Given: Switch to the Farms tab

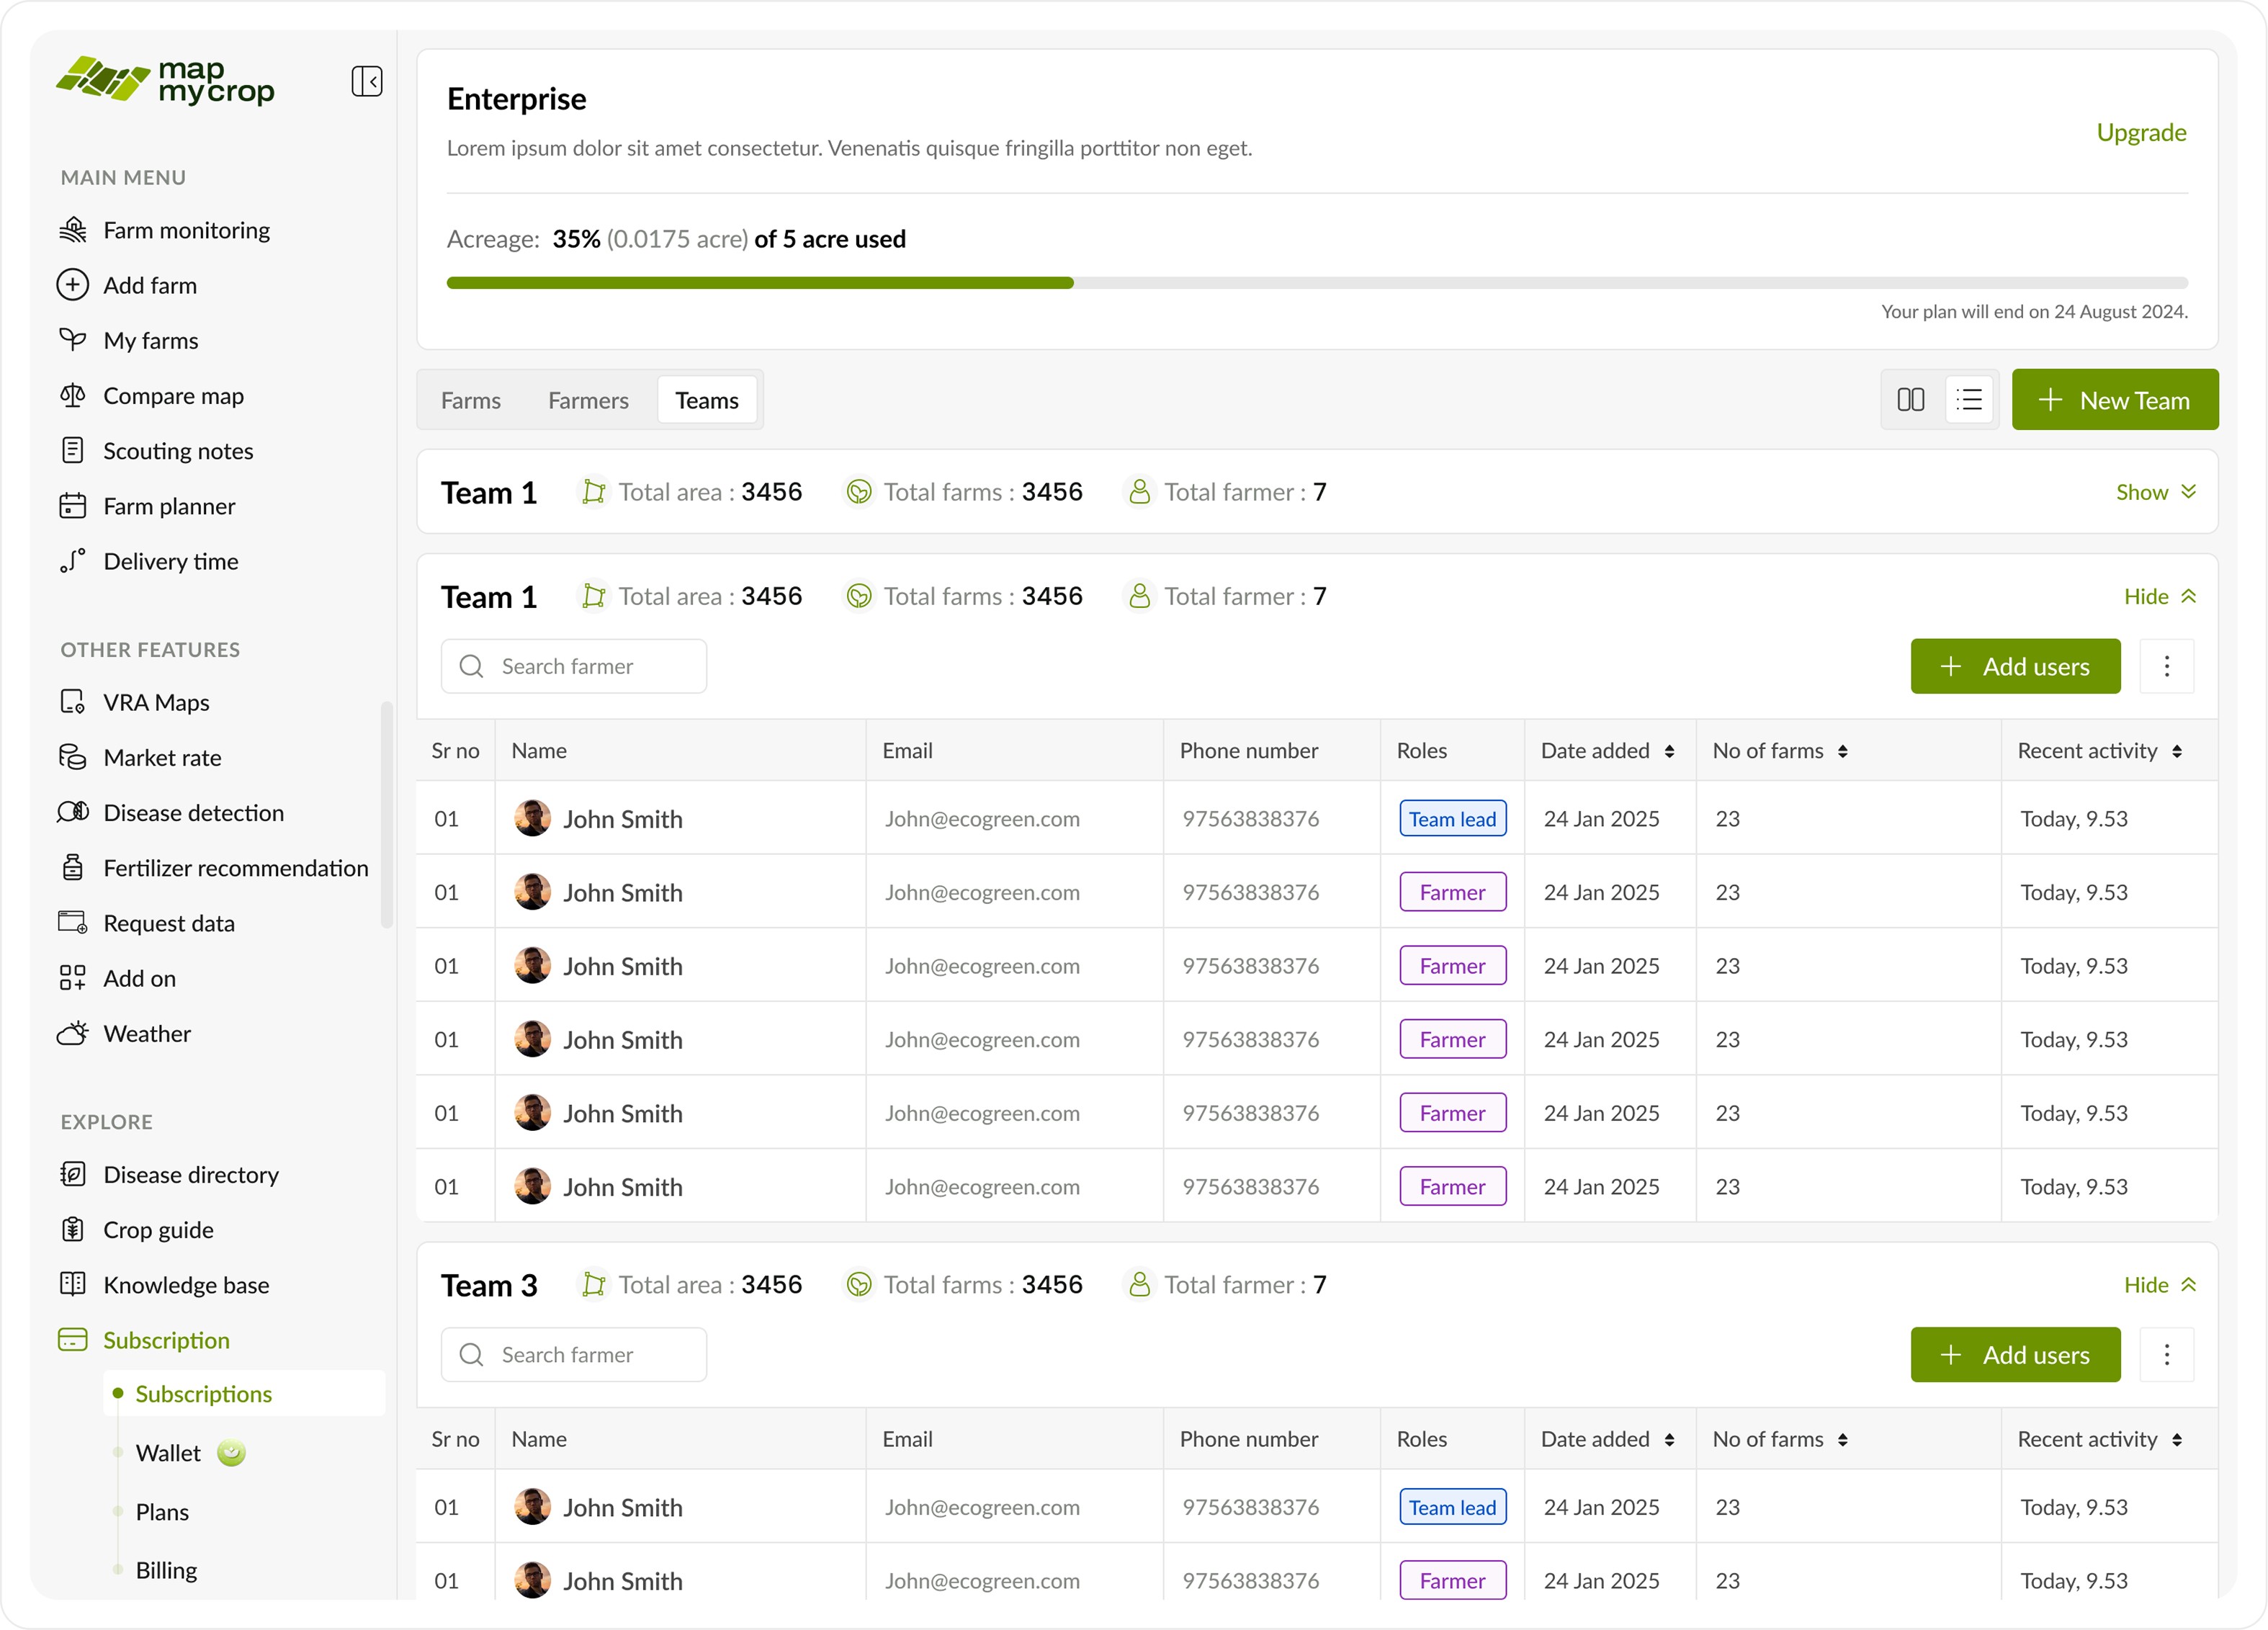Looking at the screenshot, I should (470, 400).
